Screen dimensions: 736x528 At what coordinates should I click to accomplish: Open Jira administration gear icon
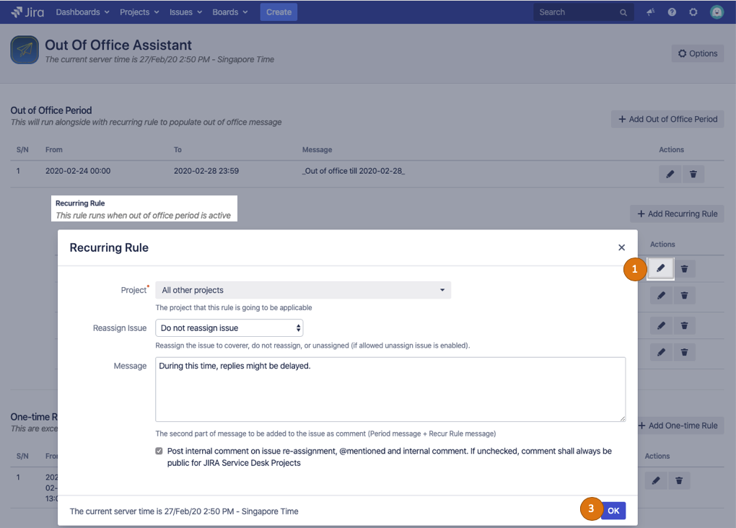coord(693,12)
